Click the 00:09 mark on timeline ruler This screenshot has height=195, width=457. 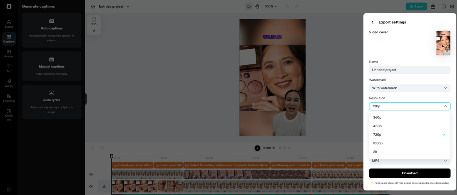click(x=257, y=158)
